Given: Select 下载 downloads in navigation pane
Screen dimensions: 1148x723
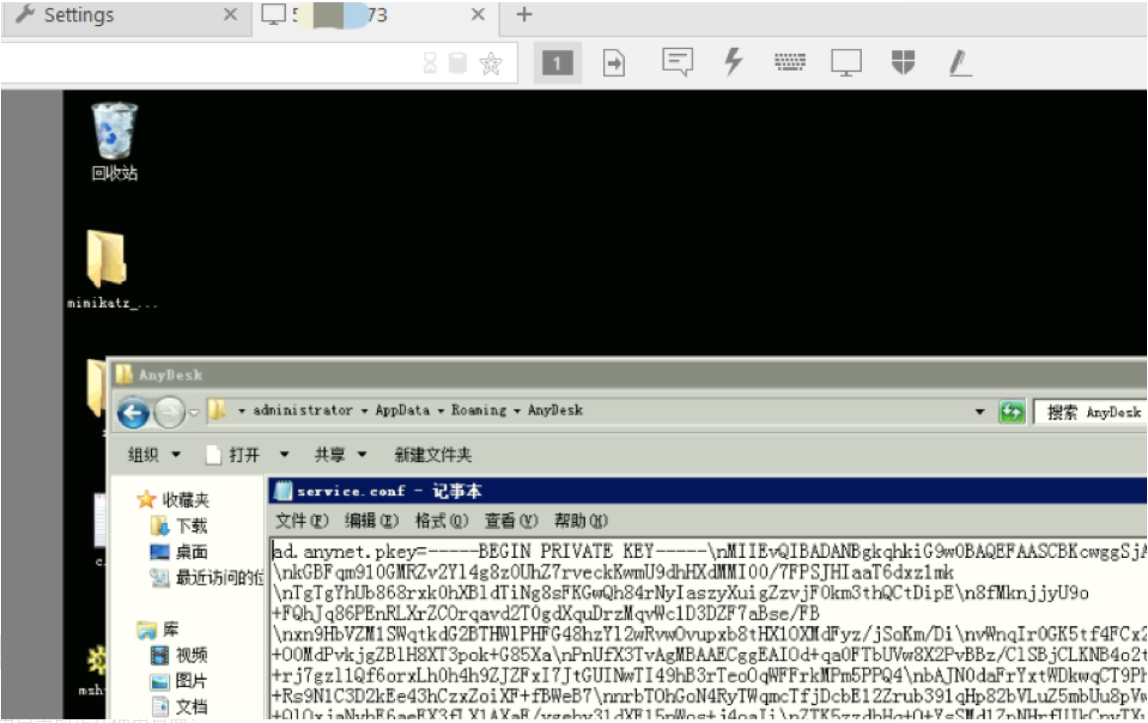Looking at the screenshot, I should tap(179, 526).
